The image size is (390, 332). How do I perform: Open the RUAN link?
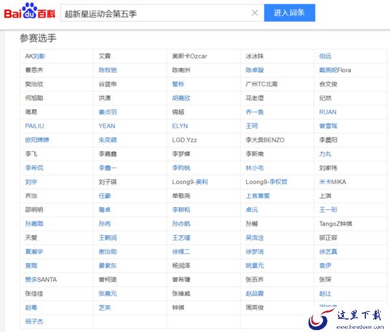[x=328, y=112]
